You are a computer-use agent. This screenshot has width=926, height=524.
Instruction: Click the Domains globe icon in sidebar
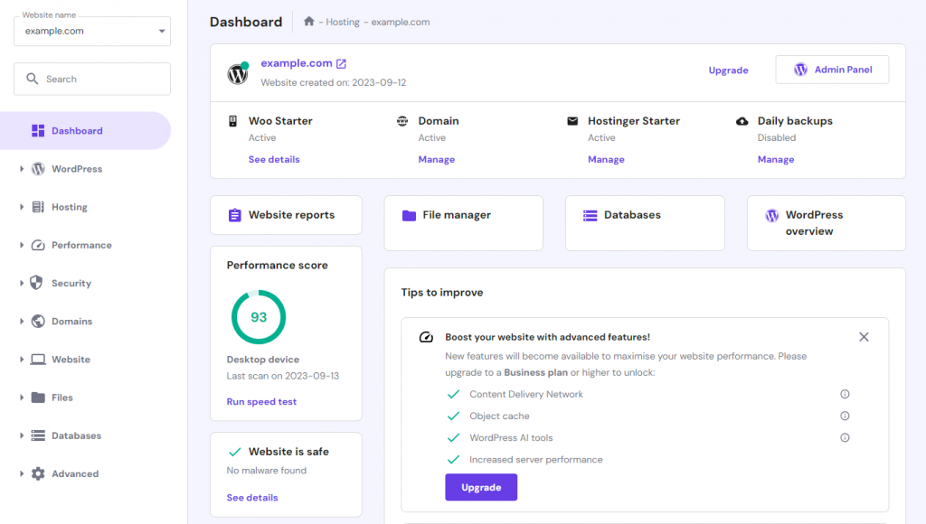(x=38, y=321)
